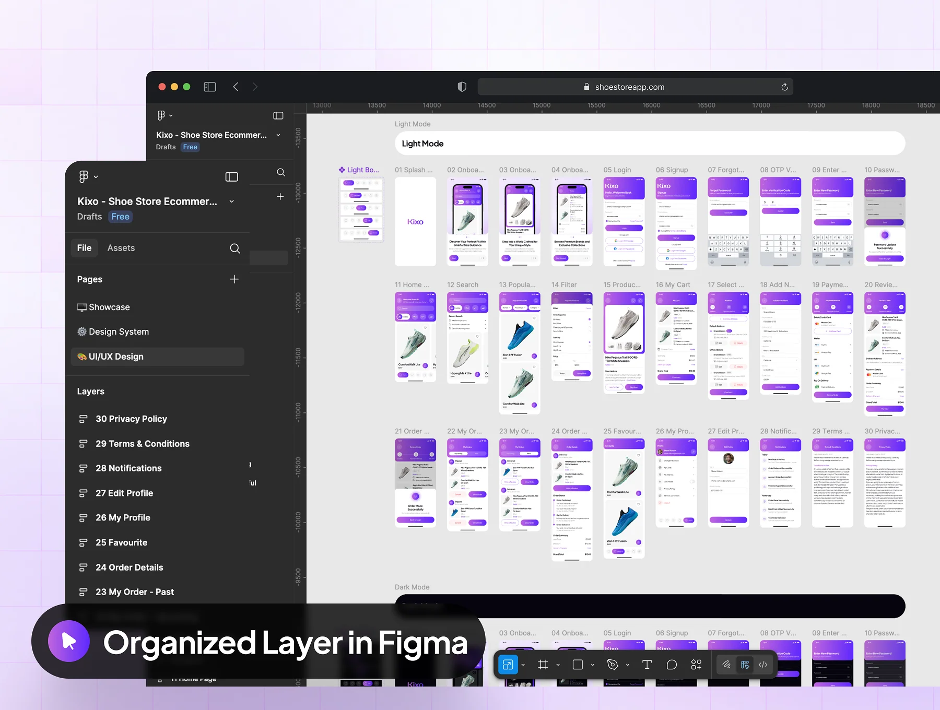Switch to Draw mode in the toolbar
This screenshot has height=710, width=940.
[x=726, y=665]
